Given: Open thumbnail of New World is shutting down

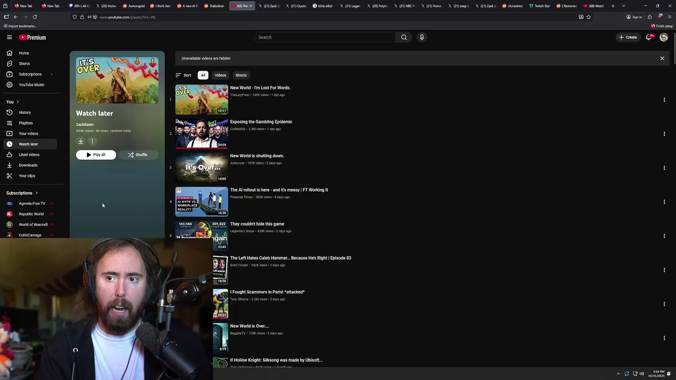Looking at the screenshot, I should click(x=202, y=167).
